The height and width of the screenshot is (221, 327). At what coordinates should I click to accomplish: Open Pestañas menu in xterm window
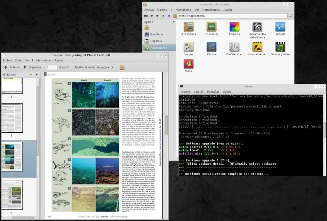pos(213,92)
